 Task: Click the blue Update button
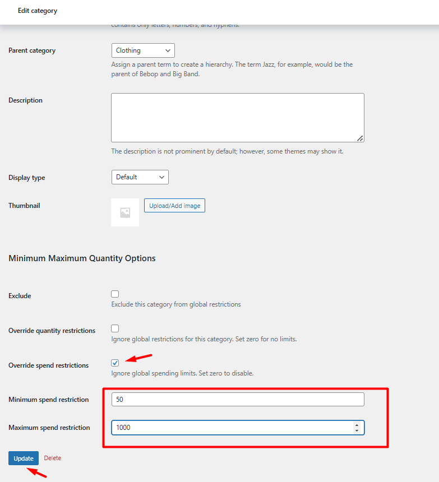pyautogui.click(x=24, y=458)
